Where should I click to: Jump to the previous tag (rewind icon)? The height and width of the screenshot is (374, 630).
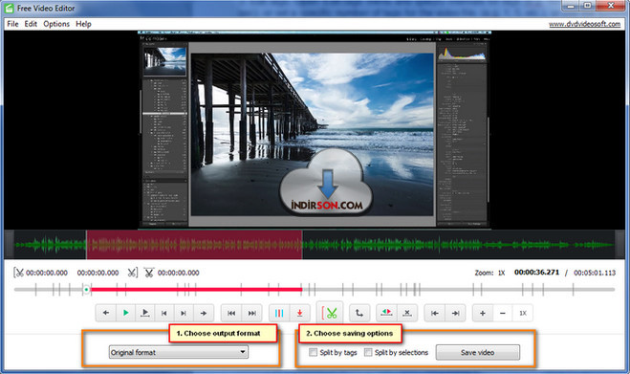pyautogui.click(x=231, y=313)
